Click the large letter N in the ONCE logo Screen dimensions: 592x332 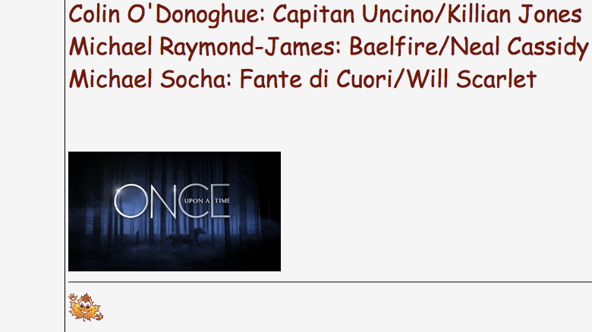[164, 201]
